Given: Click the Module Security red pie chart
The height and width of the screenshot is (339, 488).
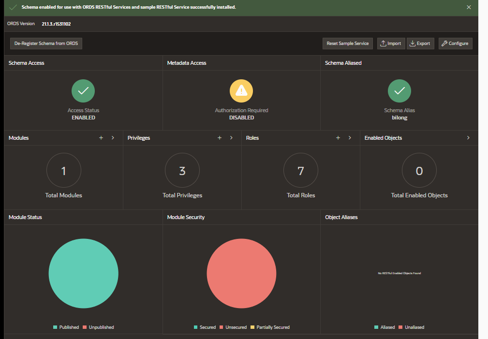Looking at the screenshot, I should (241, 273).
